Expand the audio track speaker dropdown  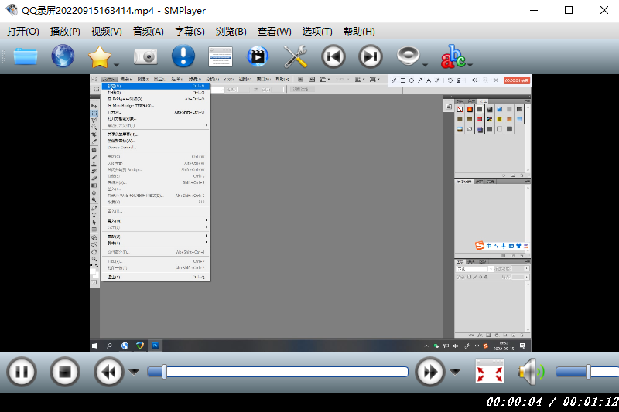(426, 64)
